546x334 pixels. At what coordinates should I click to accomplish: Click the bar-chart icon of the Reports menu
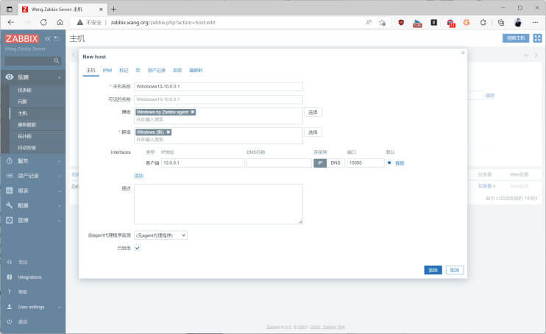click(10, 191)
